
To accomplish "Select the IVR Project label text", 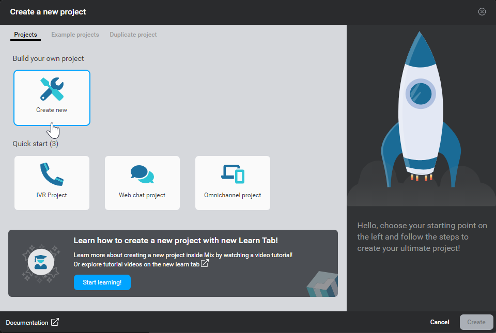I will (52, 195).
